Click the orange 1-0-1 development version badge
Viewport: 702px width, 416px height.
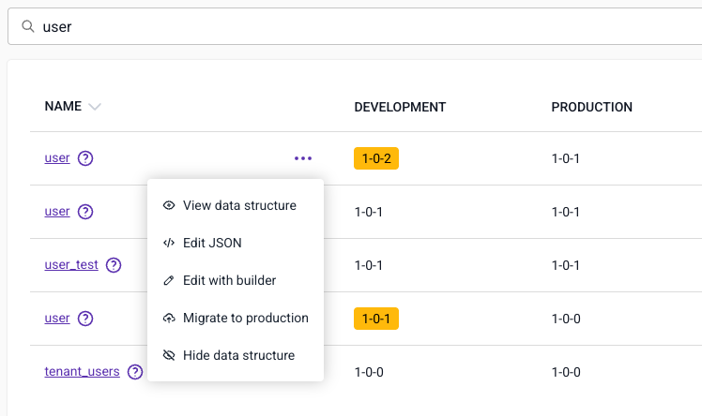coord(376,319)
